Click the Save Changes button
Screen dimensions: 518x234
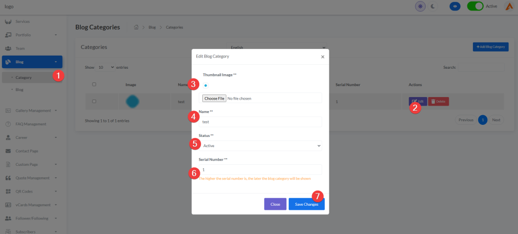point(306,204)
